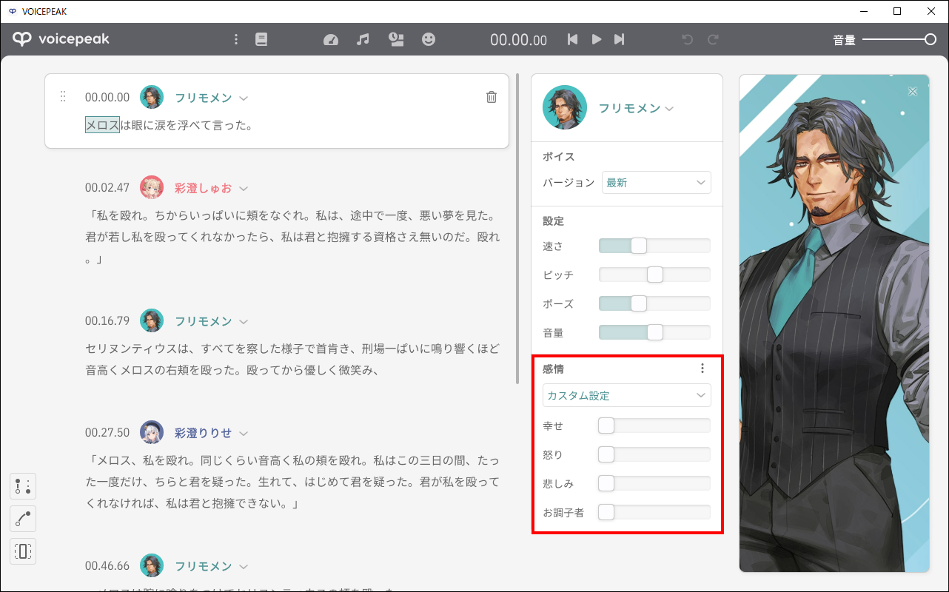Screen dimensions: 949x592
Task: Click the large フリモメン avatar in settings panel
Action: click(565, 107)
